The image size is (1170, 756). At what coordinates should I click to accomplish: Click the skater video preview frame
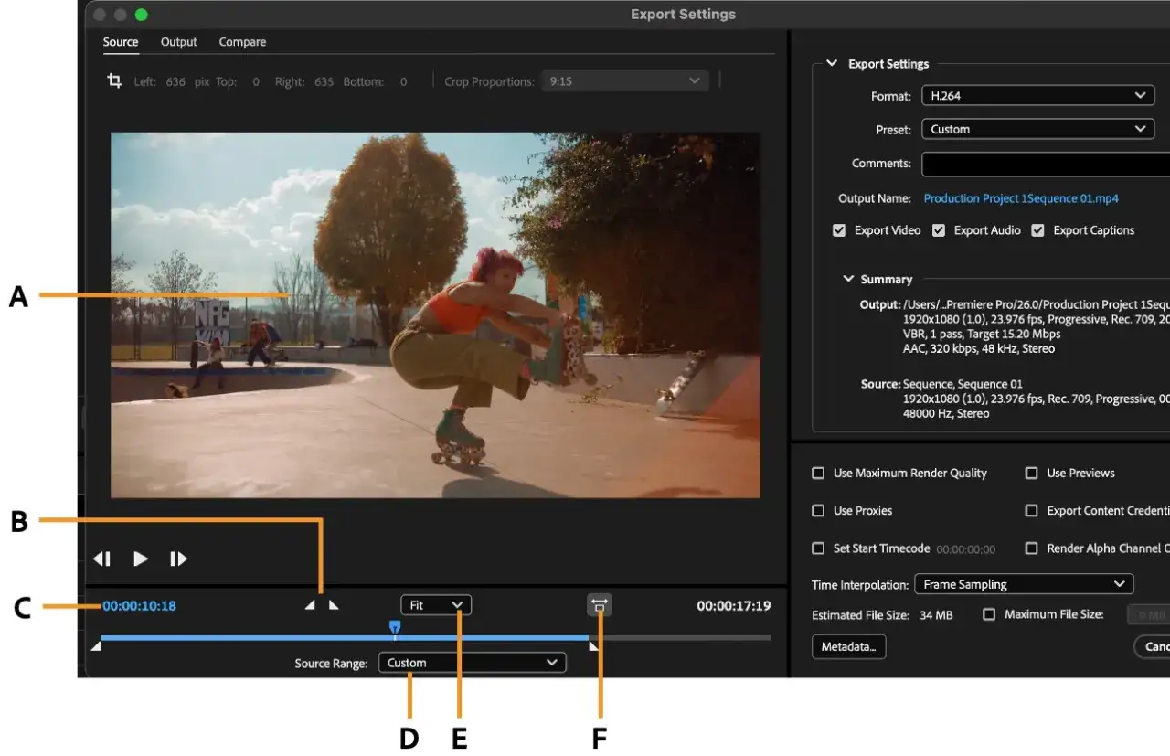tap(435, 315)
